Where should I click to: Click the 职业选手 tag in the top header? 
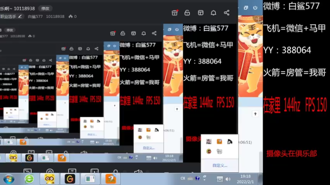tap(8, 16)
